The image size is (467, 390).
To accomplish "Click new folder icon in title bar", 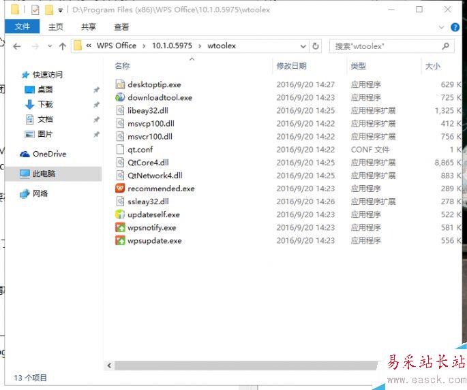I will pyautogui.click(x=49, y=10).
